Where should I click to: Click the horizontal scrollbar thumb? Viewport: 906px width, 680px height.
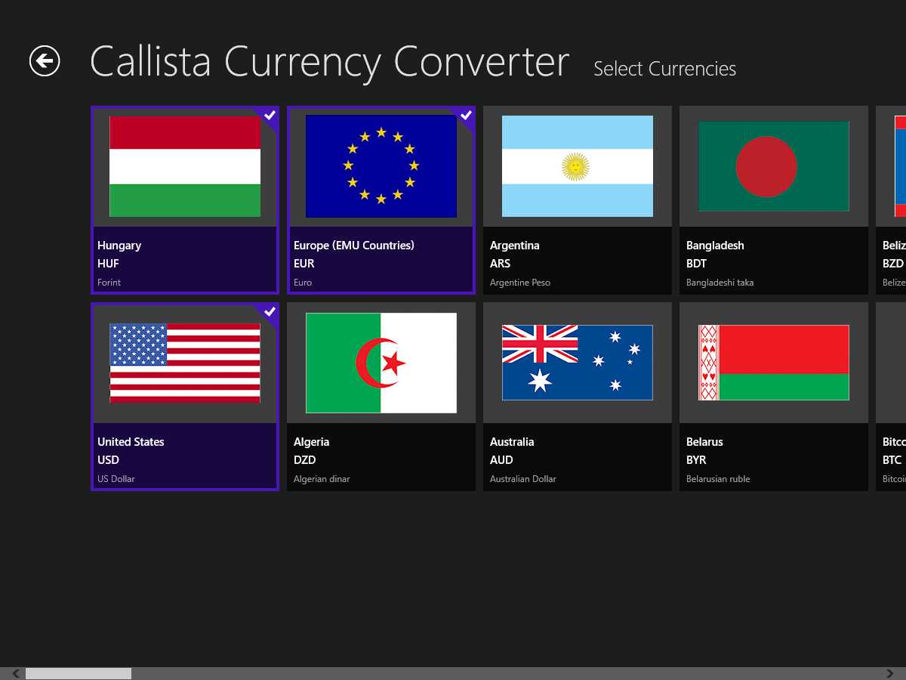coord(79,673)
